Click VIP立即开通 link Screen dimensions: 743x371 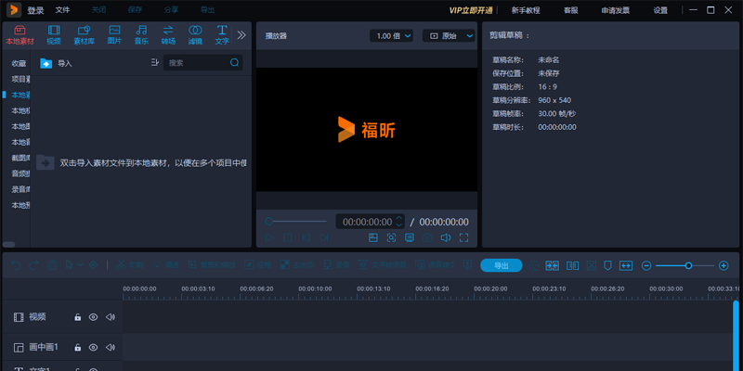click(471, 10)
